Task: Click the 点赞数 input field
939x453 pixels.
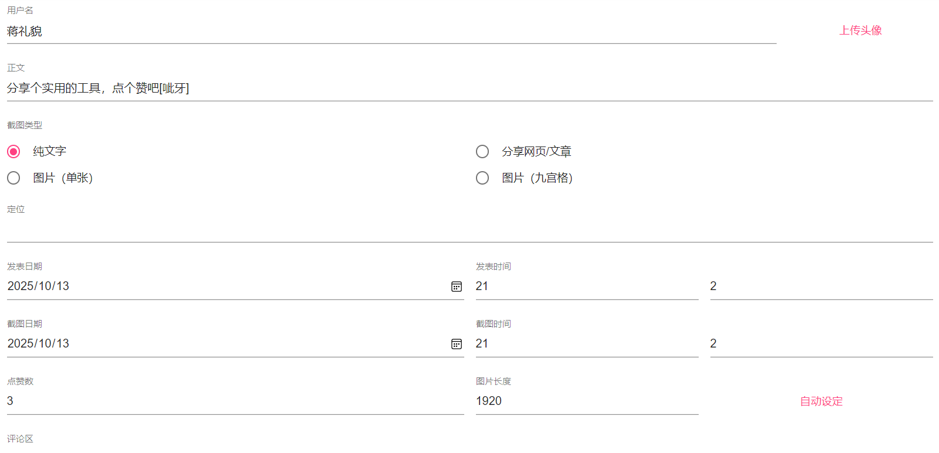Action: 234,401
